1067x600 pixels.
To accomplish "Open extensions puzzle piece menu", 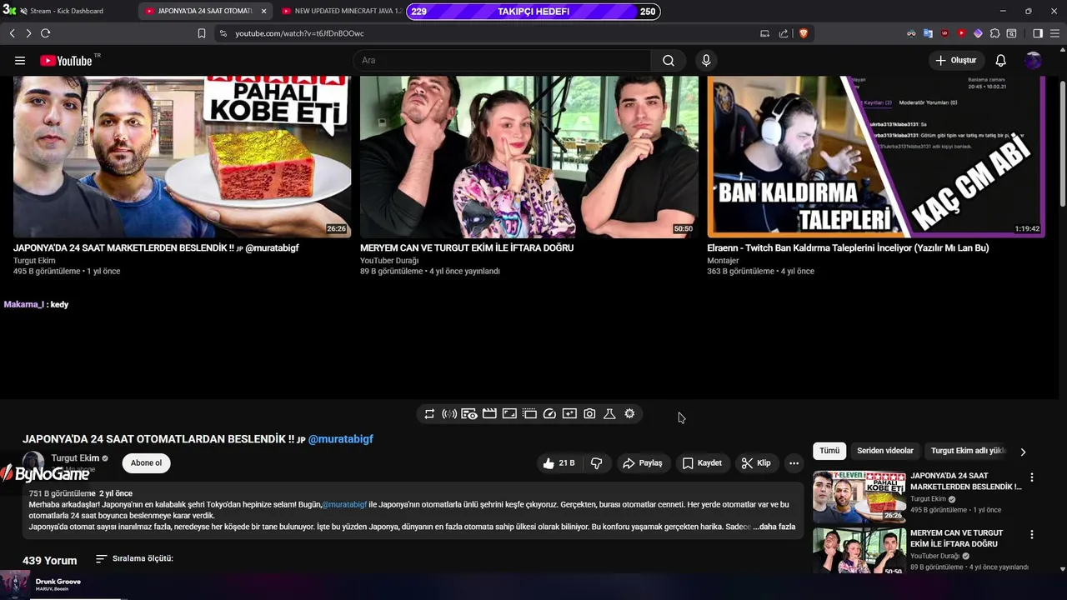I will 994,33.
